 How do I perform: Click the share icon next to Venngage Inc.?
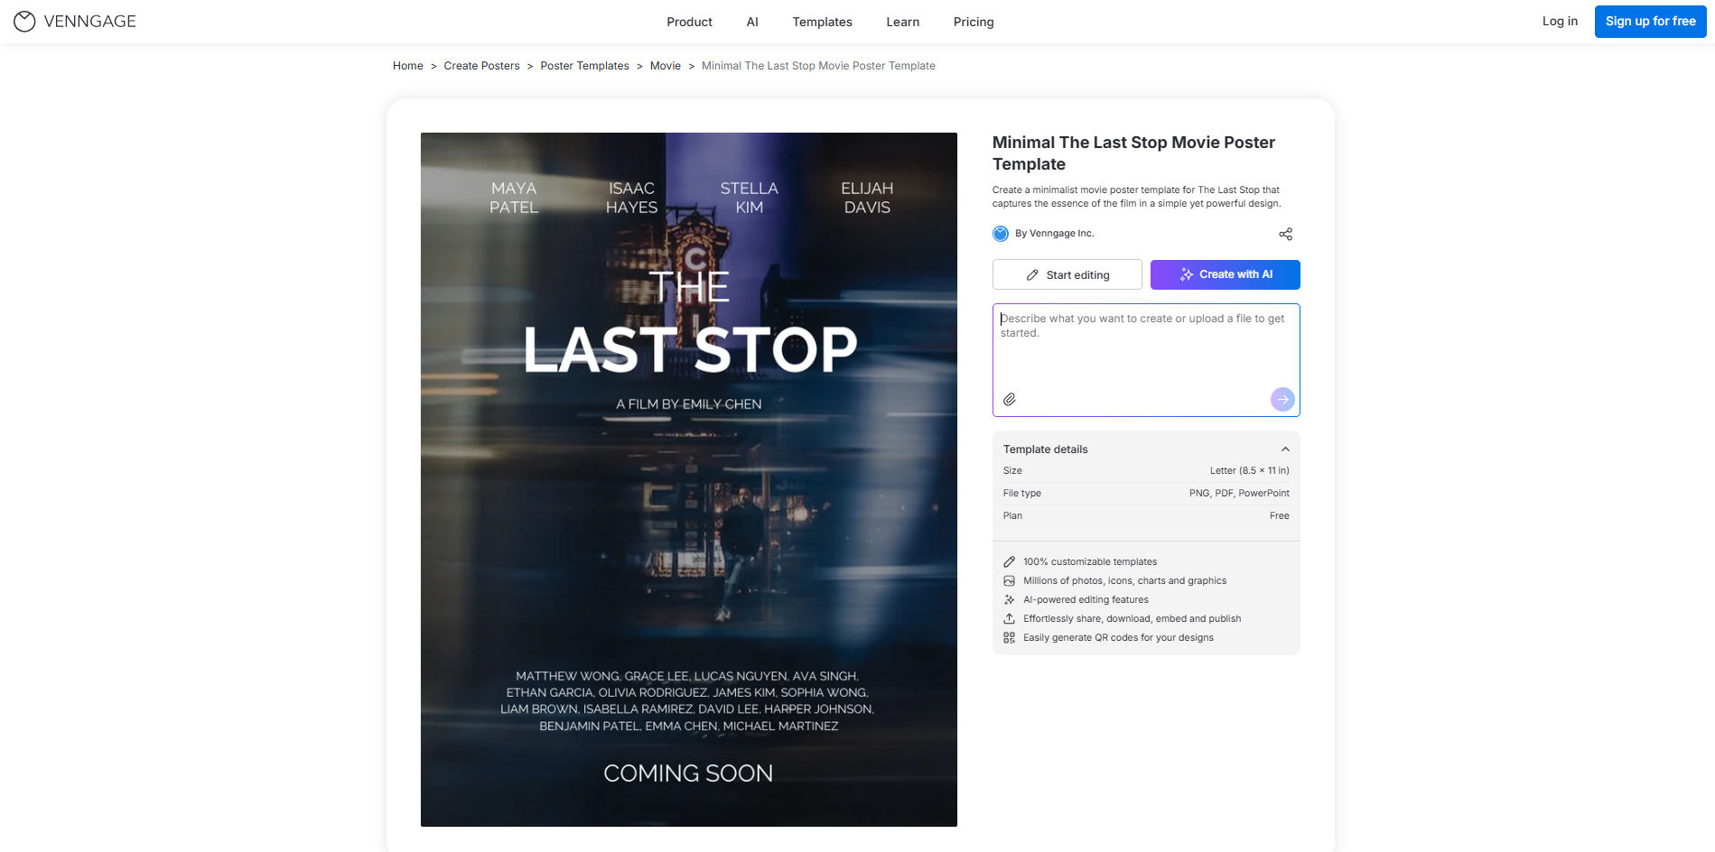pos(1285,234)
